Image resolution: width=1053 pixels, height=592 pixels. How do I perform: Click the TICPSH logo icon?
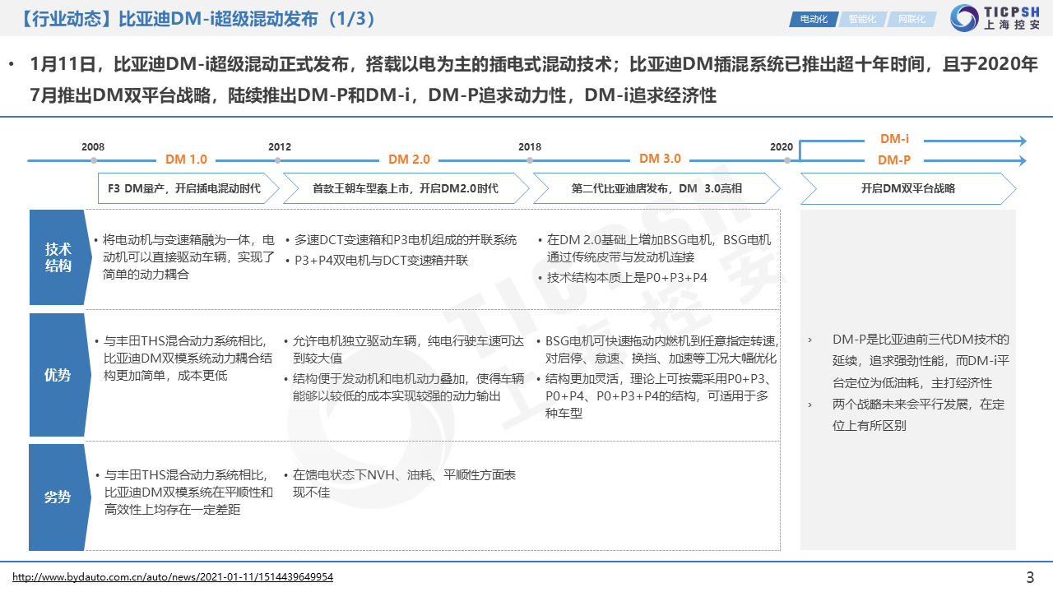click(964, 18)
